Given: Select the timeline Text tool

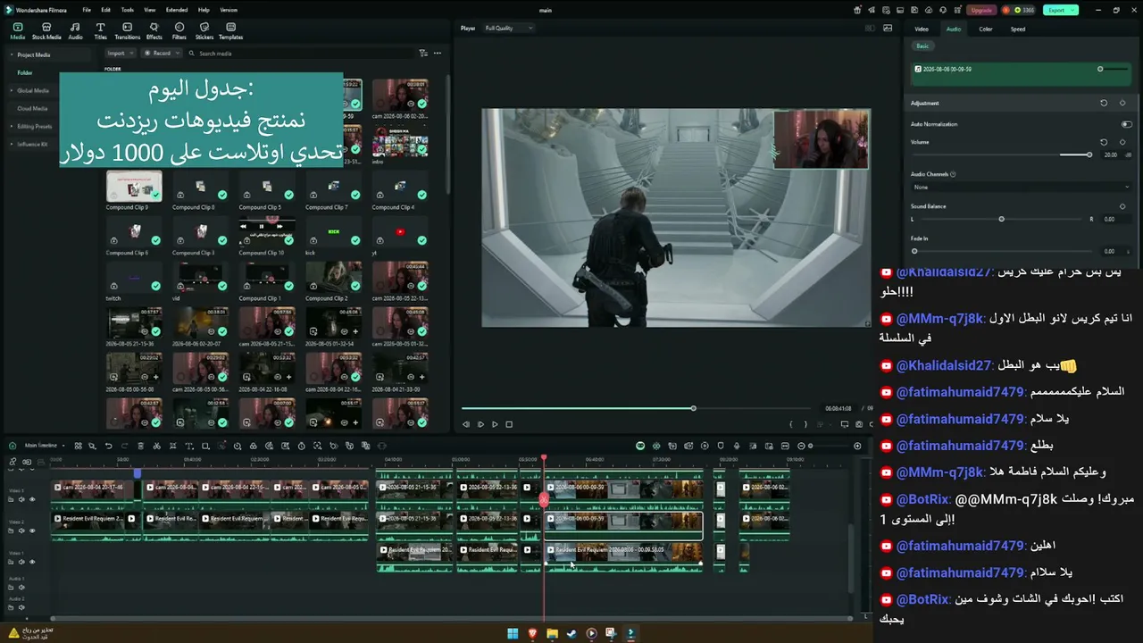Looking at the screenshot, I should click(x=188, y=446).
